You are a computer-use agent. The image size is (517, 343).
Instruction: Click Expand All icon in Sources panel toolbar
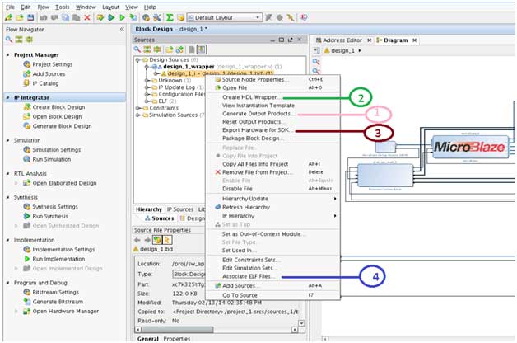[x=157, y=49]
